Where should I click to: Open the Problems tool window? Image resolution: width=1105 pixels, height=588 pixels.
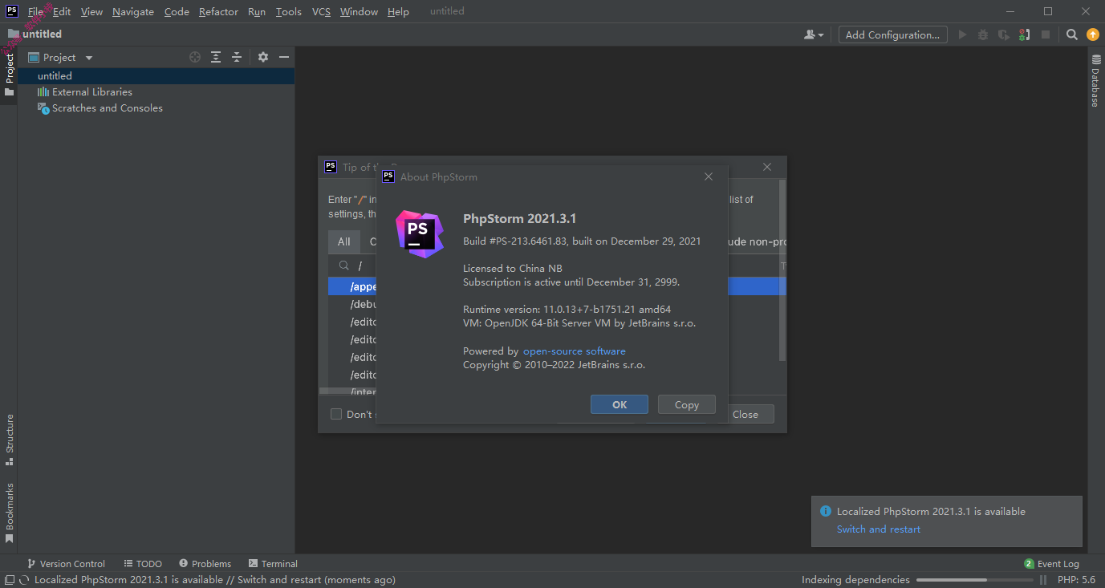click(205, 564)
